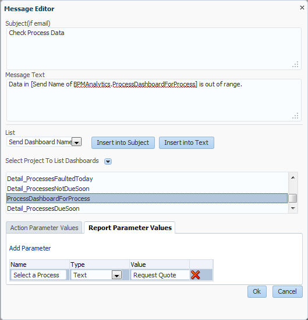Open the Send Dashboard Name list dropdown
Viewport: 308px width, 320px height.
77,142
